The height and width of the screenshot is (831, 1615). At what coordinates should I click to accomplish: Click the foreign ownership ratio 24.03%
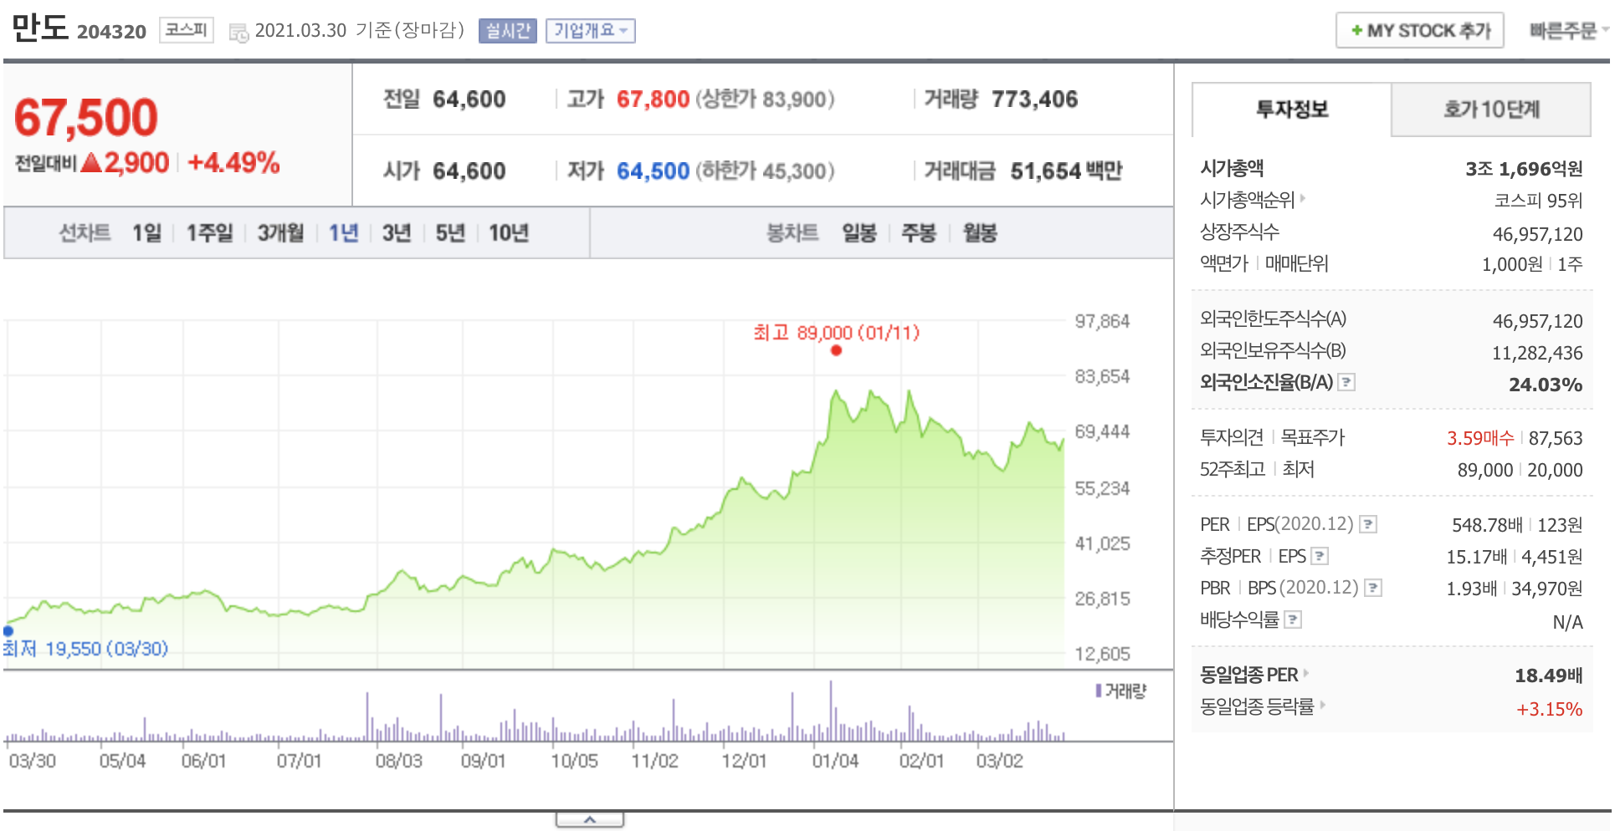(x=1546, y=385)
